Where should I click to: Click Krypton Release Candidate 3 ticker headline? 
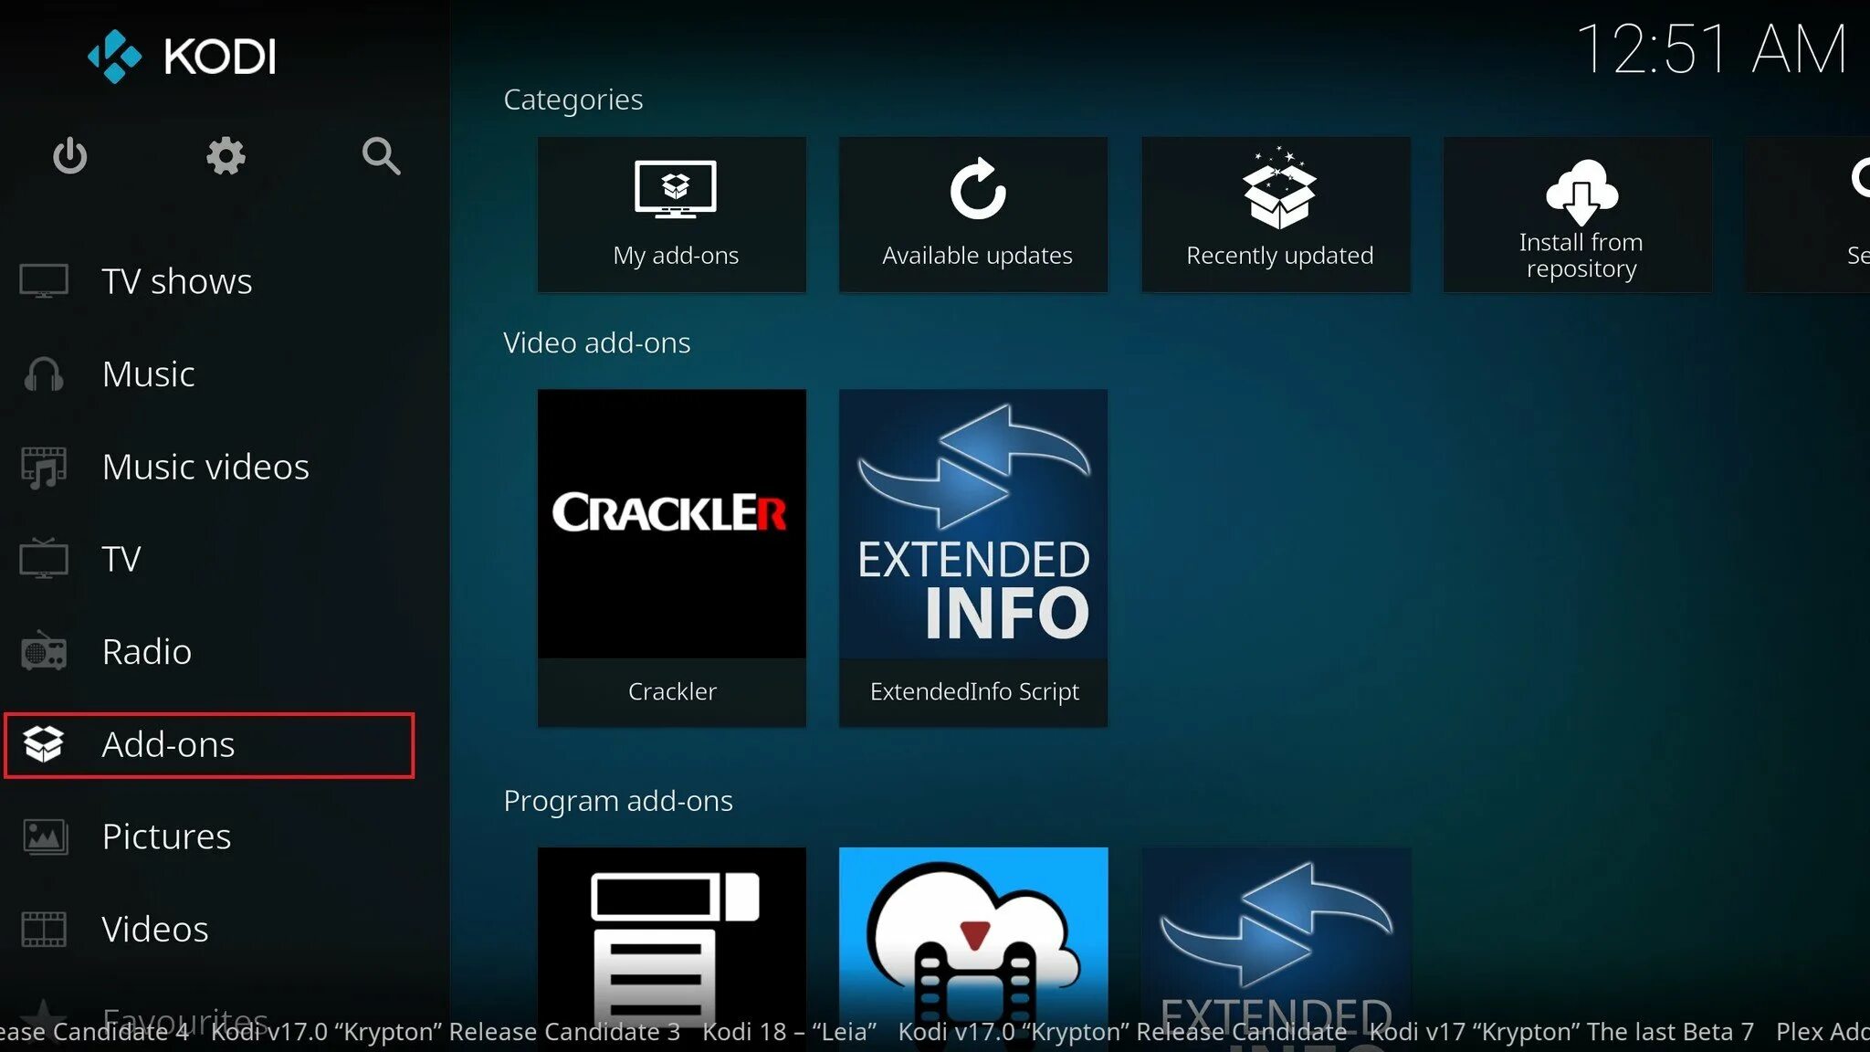[446, 1032]
